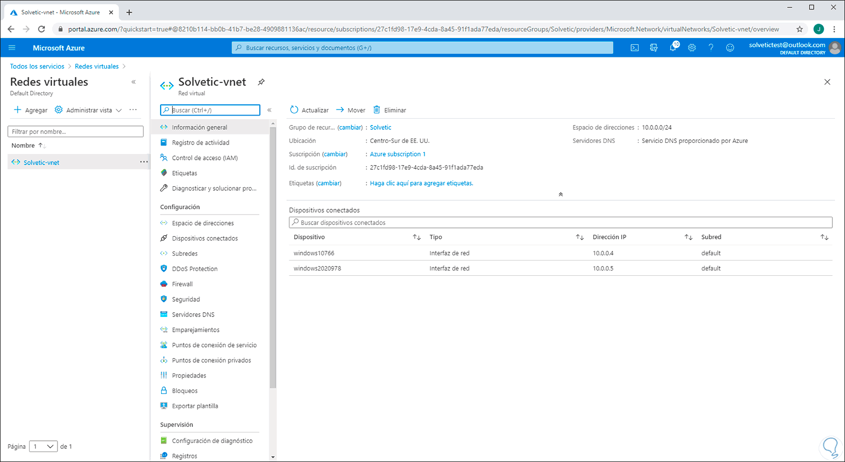Open Configuración de diagnóstico
This screenshot has height=462, width=845.
pyautogui.click(x=213, y=441)
